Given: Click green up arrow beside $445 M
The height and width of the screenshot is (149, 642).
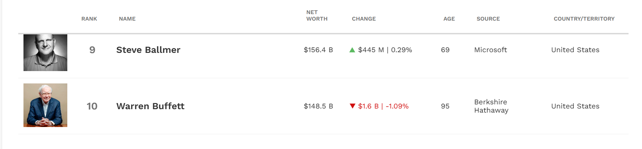Looking at the screenshot, I should coord(352,50).
